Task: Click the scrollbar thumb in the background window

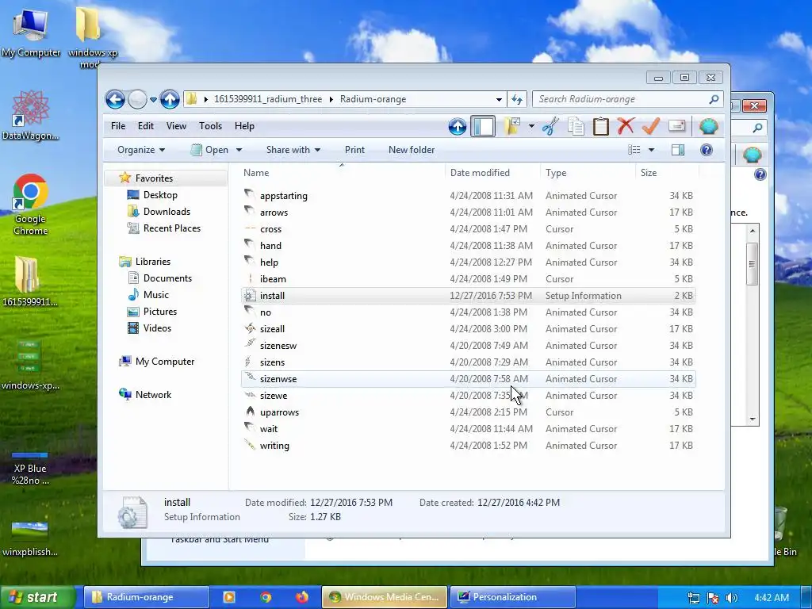Action: click(753, 264)
